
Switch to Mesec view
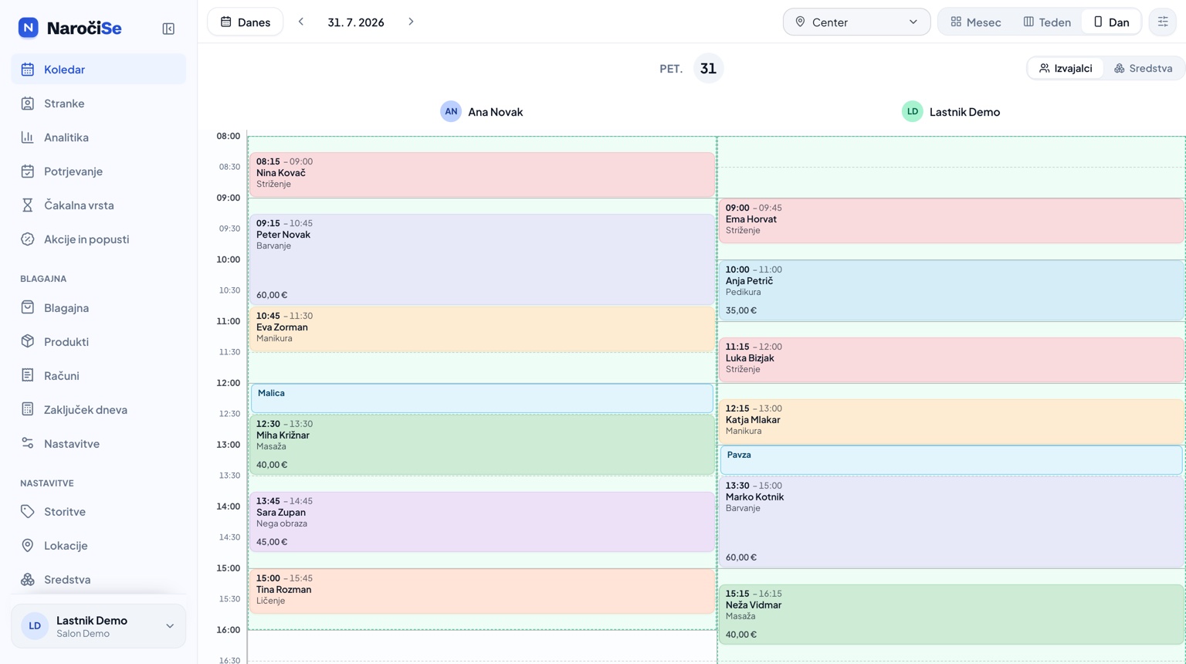tap(976, 22)
